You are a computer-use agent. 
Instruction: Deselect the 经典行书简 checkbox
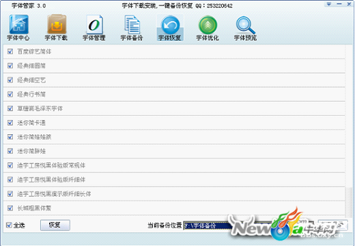(10, 94)
